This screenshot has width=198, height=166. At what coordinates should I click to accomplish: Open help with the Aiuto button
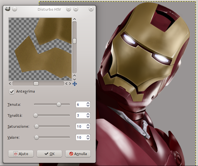[x=21, y=154]
